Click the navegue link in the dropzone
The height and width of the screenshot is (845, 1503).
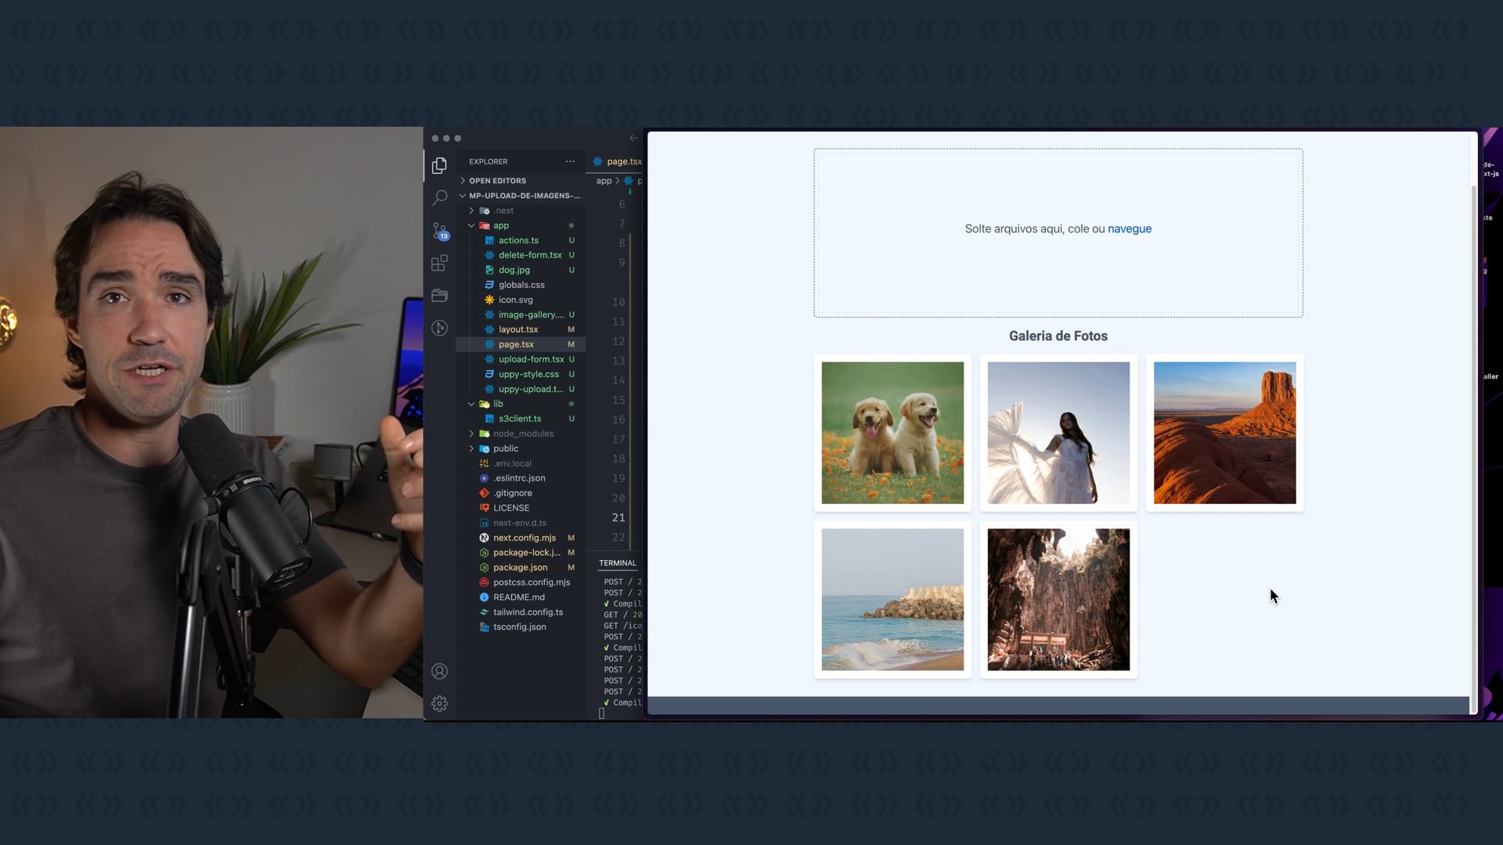tap(1129, 228)
